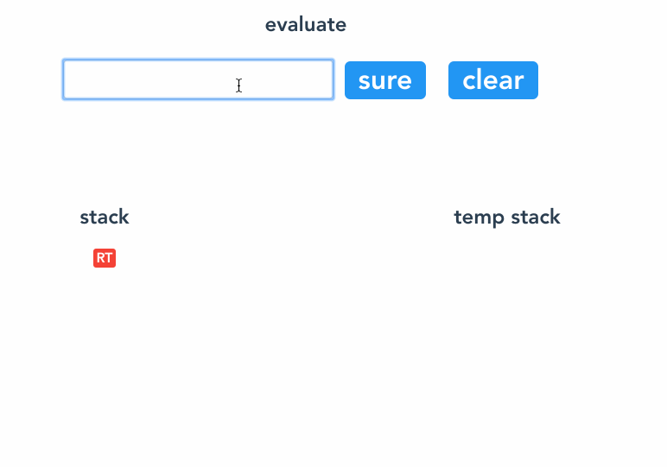Image resolution: width=667 pixels, height=467 pixels.
Task: Click the evaluate heading text
Action: coord(306,25)
